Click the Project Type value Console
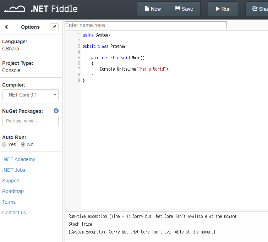This screenshot has height=242, width=268. pos(11,70)
